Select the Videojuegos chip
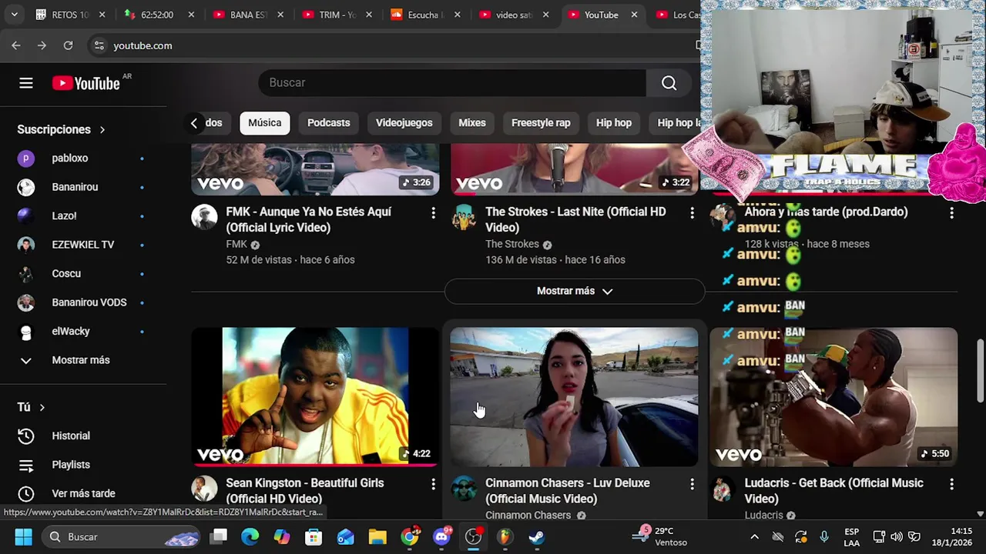986x554 pixels. [404, 123]
